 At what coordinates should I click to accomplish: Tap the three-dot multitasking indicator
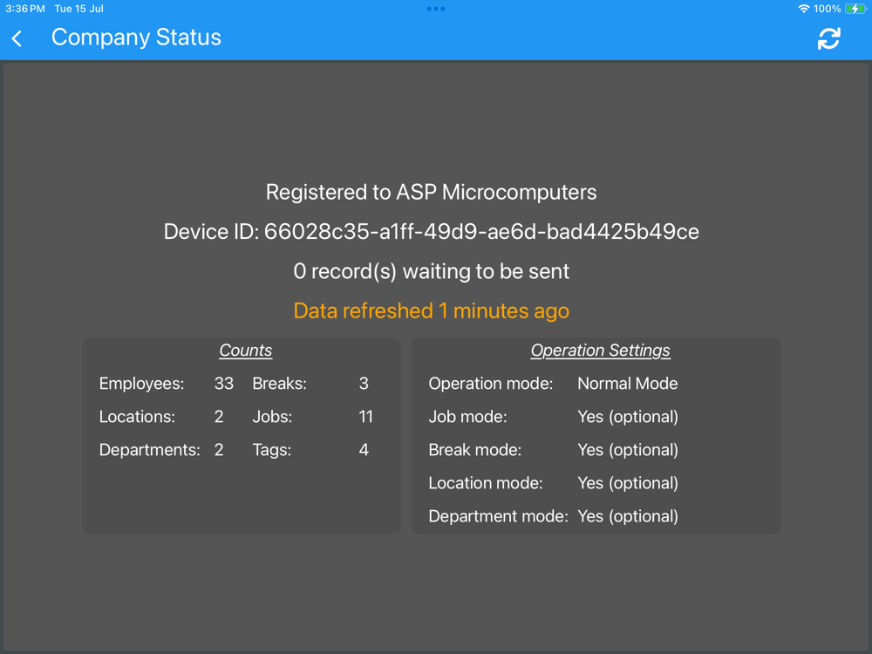436,9
